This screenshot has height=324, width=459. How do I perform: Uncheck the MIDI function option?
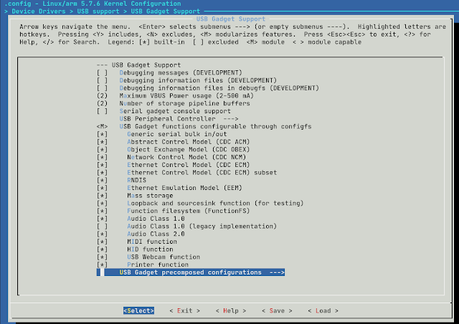click(x=103, y=242)
